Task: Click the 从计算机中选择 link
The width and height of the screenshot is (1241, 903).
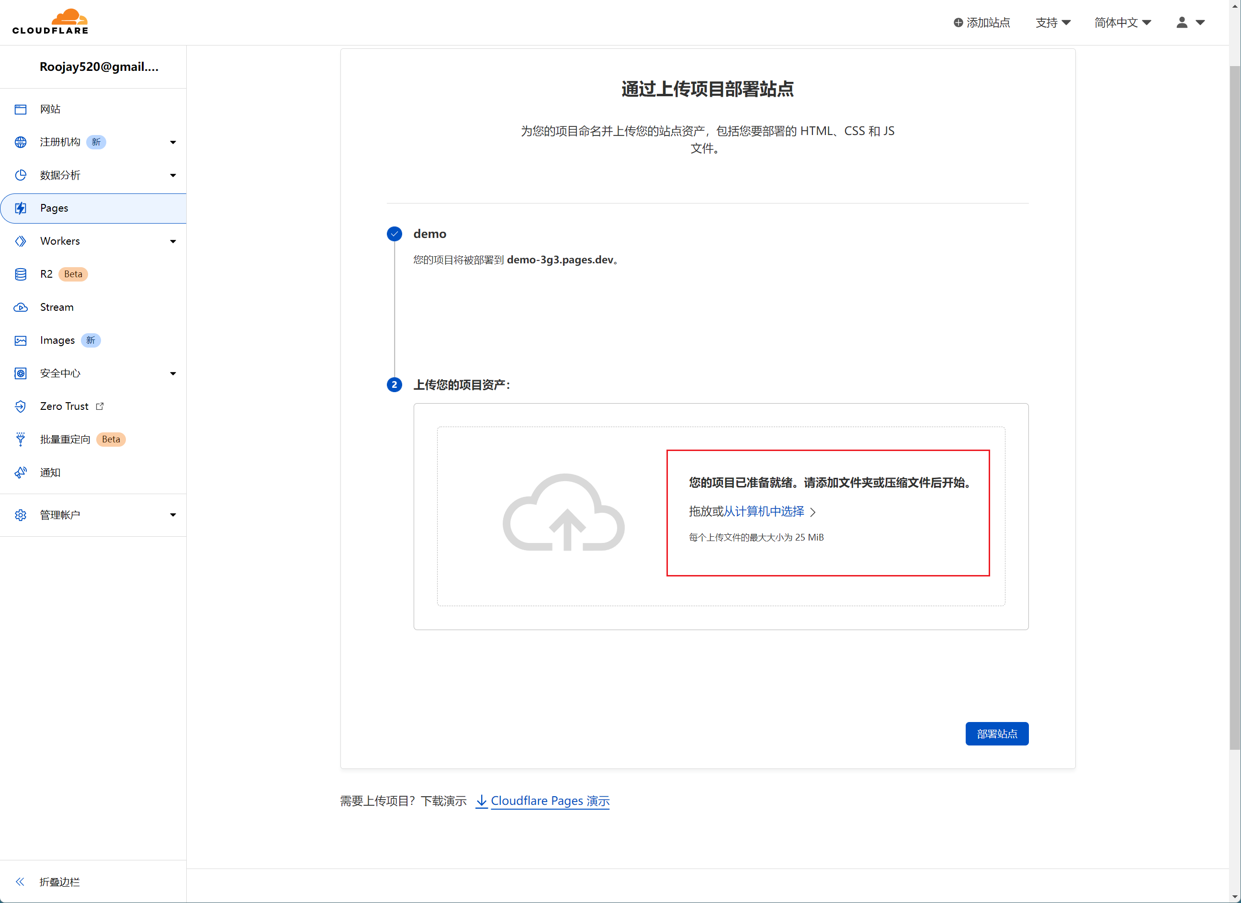Action: (764, 511)
